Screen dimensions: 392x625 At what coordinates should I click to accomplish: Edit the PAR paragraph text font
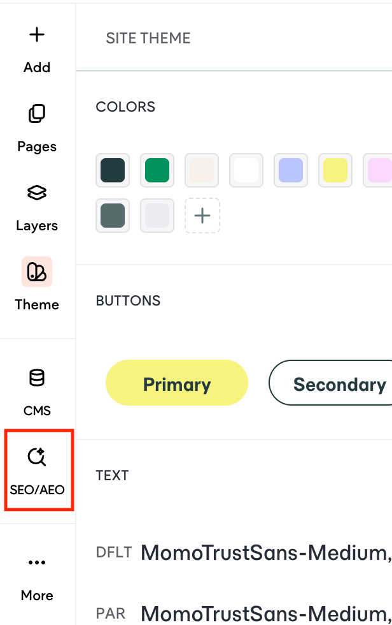point(265,614)
